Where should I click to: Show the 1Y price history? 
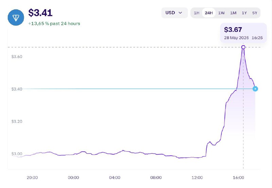click(244, 13)
